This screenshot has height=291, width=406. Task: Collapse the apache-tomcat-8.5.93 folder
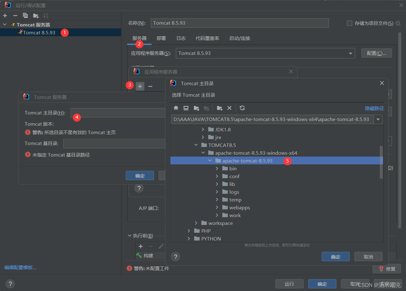pyautogui.click(x=210, y=161)
